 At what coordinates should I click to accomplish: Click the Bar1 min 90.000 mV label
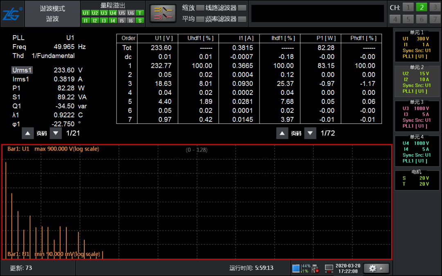[54, 254]
